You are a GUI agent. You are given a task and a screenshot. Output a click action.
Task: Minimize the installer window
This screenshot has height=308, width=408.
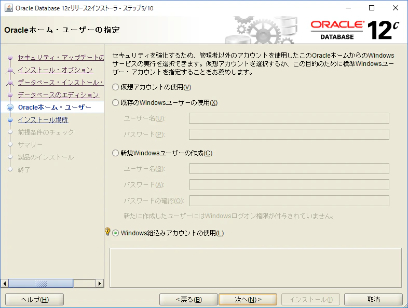coord(348,8)
